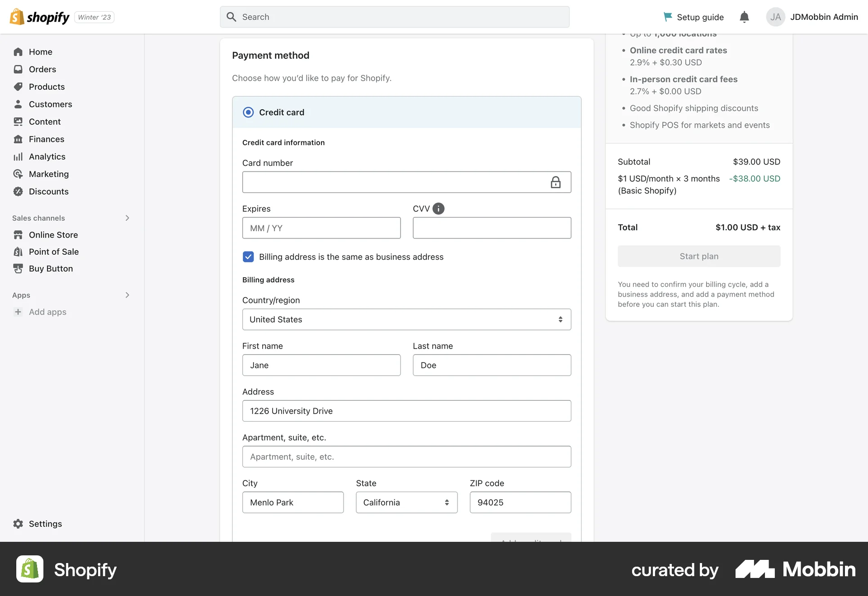Open the Setup guide
Screen dimensions: 868x596
point(693,17)
